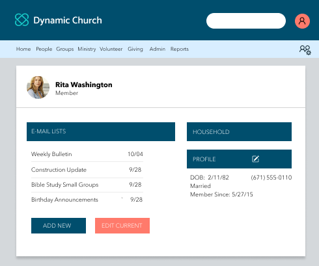Viewport: 319px width, 266px height.
Task: Expand the HOUSEHOLD panel header
Action: [239, 131]
